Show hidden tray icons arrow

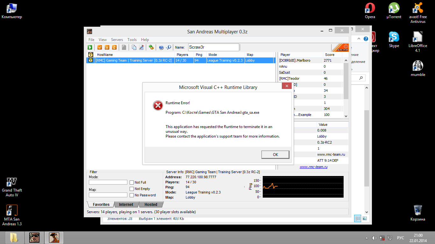pos(366,238)
